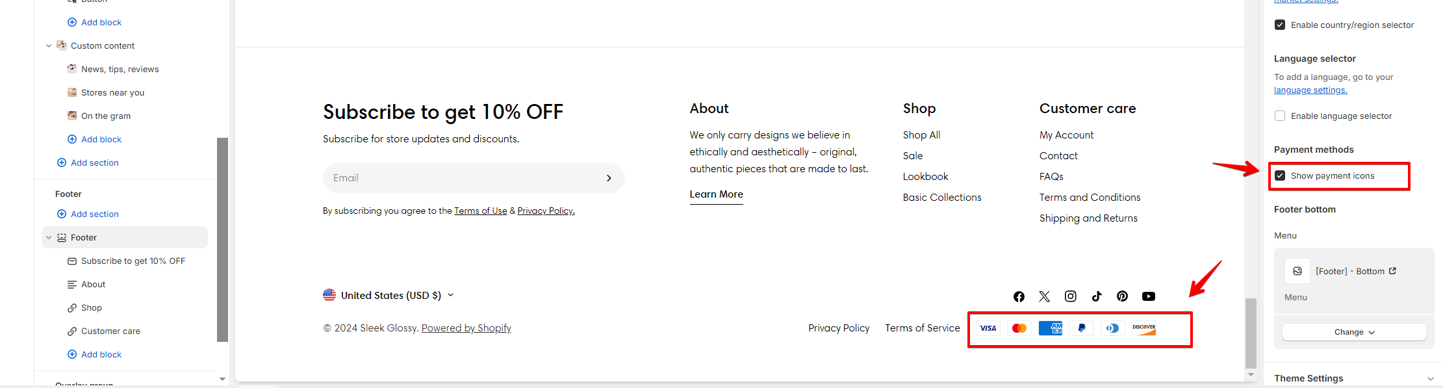Add block under Custom content
Viewport: 1443px width, 388px height.
pos(95,139)
